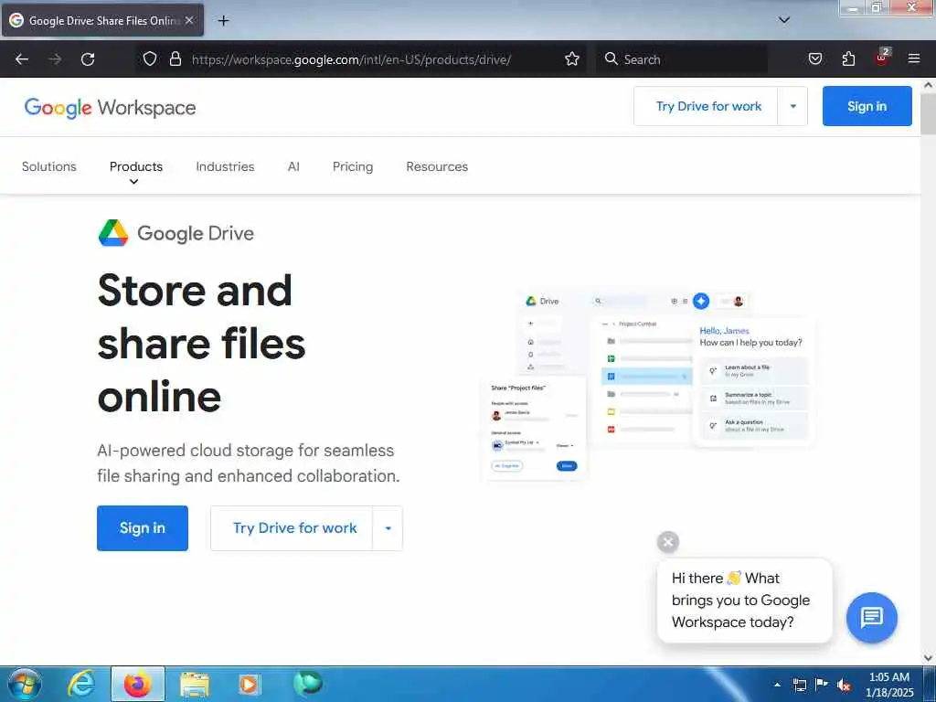Click the Windows Start orb
Screen dimensions: 936x702
point(25,684)
